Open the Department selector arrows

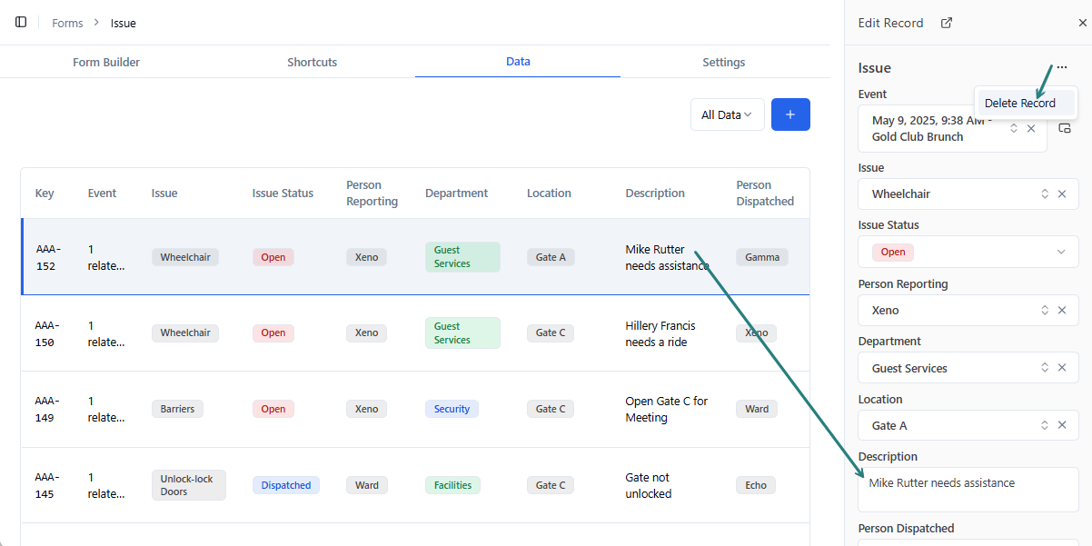point(1045,368)
